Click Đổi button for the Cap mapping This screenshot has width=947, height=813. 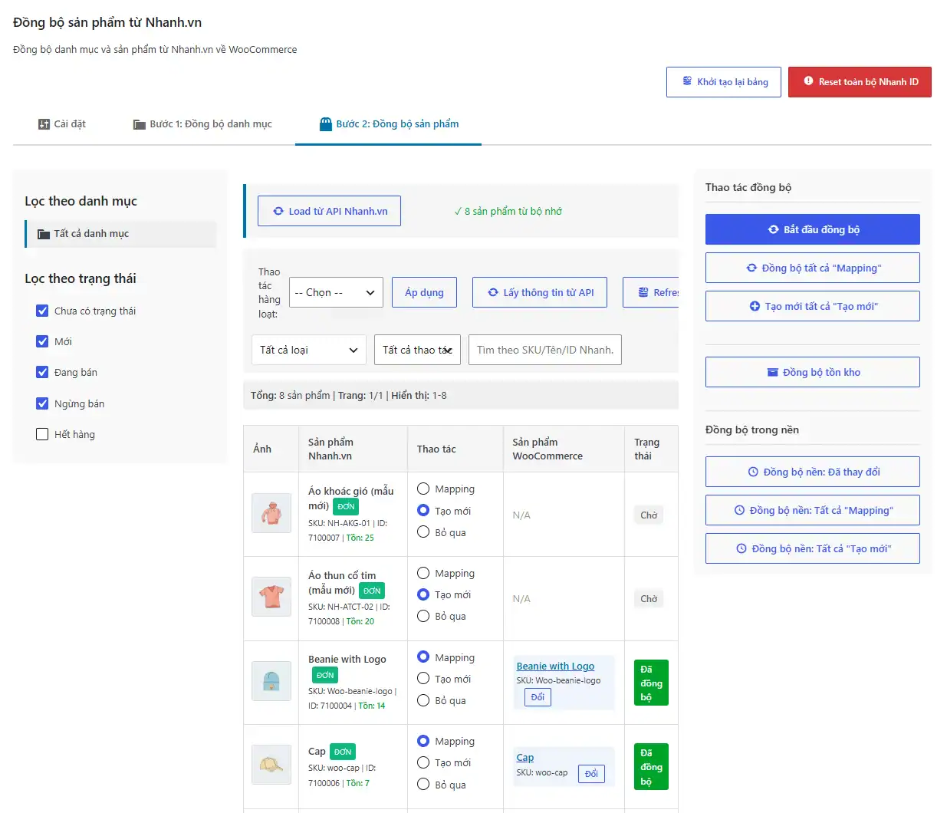pos(591,774)
